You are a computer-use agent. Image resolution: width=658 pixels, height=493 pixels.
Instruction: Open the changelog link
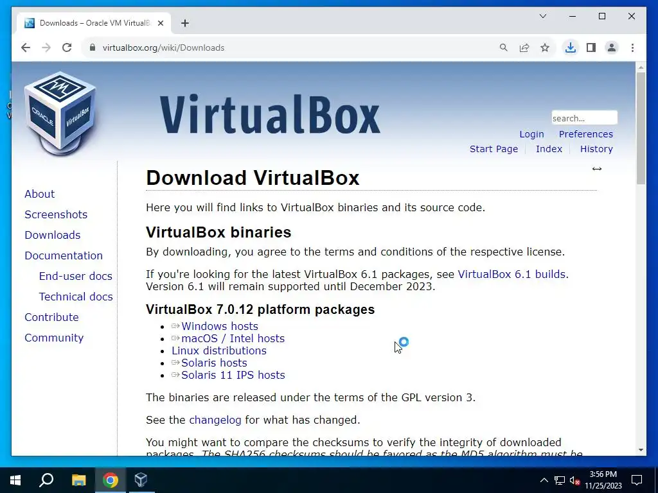[x=215, y=420]
